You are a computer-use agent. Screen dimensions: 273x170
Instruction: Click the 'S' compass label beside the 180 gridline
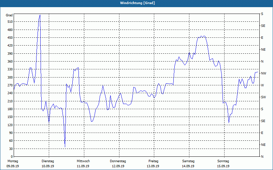click(x=262, y=109)
